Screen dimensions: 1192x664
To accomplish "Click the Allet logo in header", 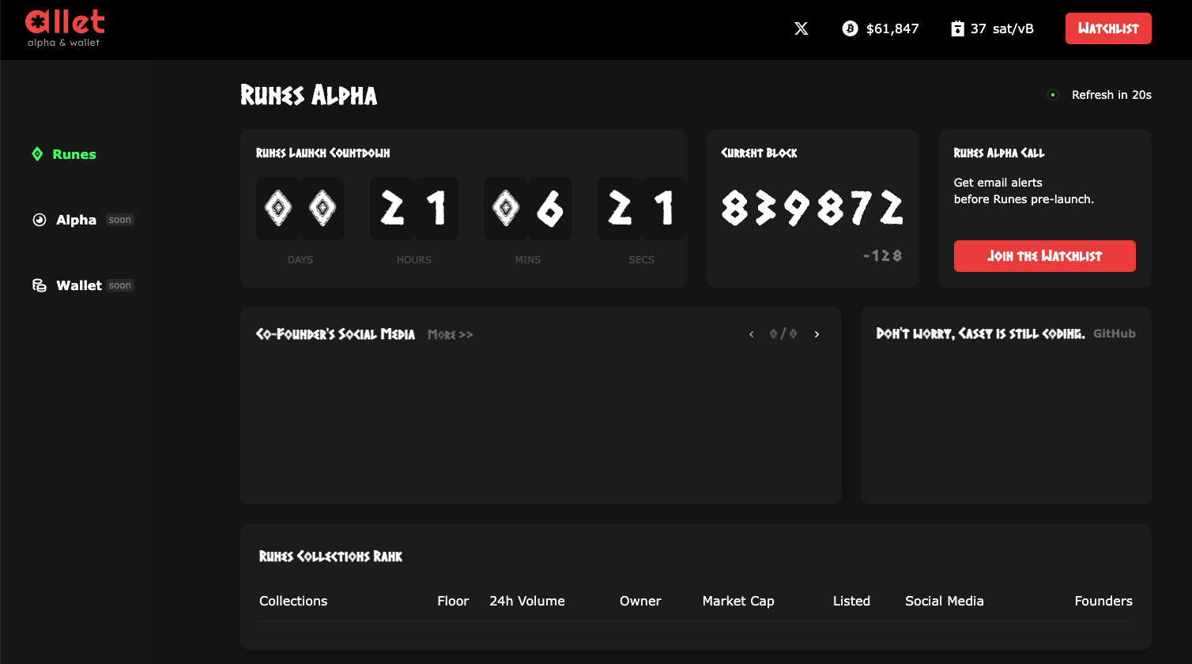I will (65, 28).
